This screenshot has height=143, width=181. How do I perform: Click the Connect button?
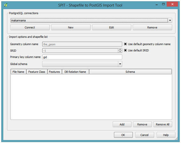click(x=30, y=28)
